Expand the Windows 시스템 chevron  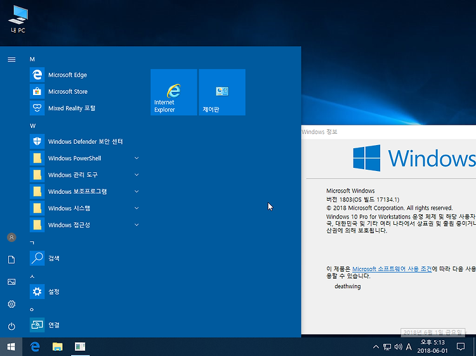tap(136, 208)
